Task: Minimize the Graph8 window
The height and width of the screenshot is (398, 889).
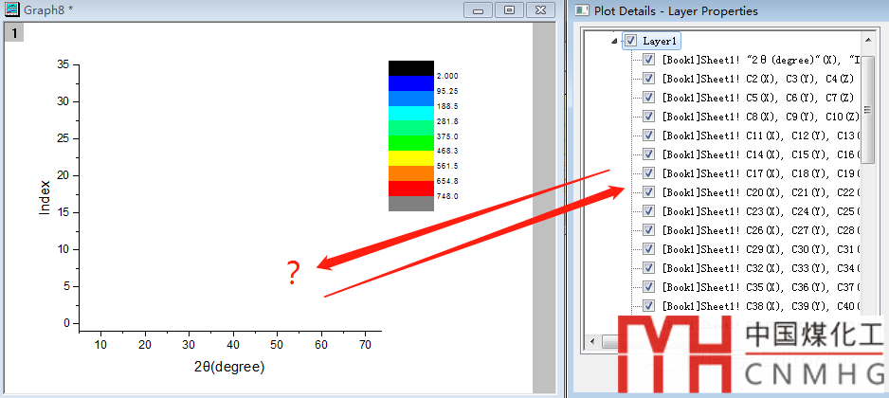Action: (478, 9)
